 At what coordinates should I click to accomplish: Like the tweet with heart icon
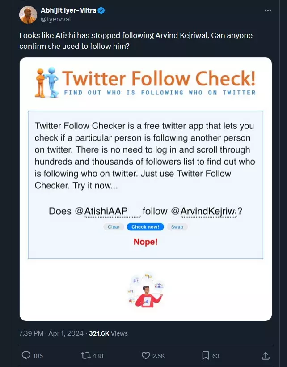[146, 356]
